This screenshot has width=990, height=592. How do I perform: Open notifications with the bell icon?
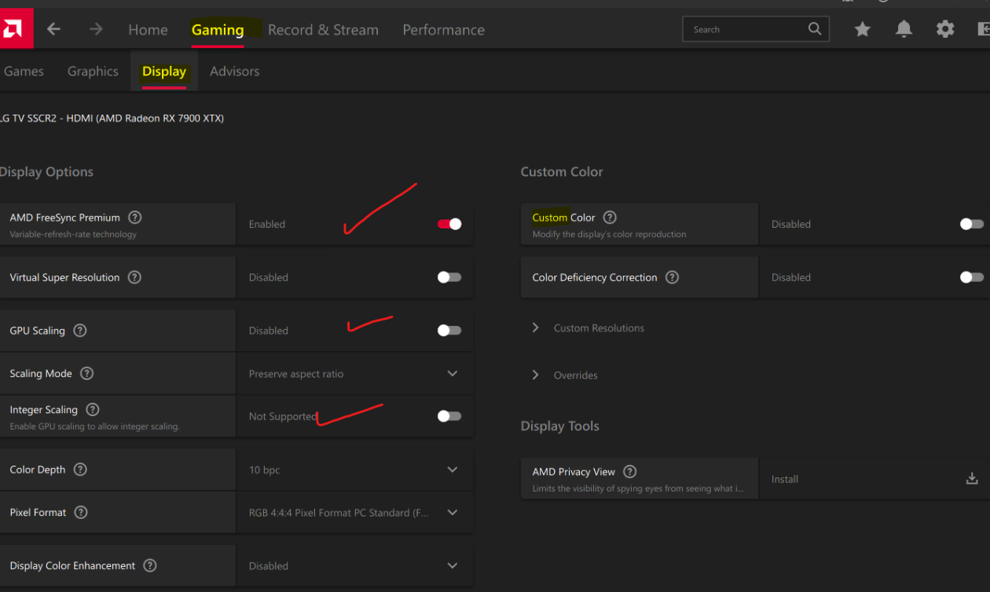click(904, 28)
